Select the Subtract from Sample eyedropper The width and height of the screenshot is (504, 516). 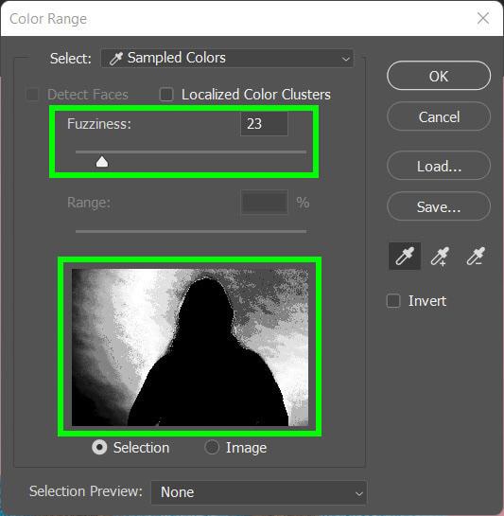(x=476, y=257)
